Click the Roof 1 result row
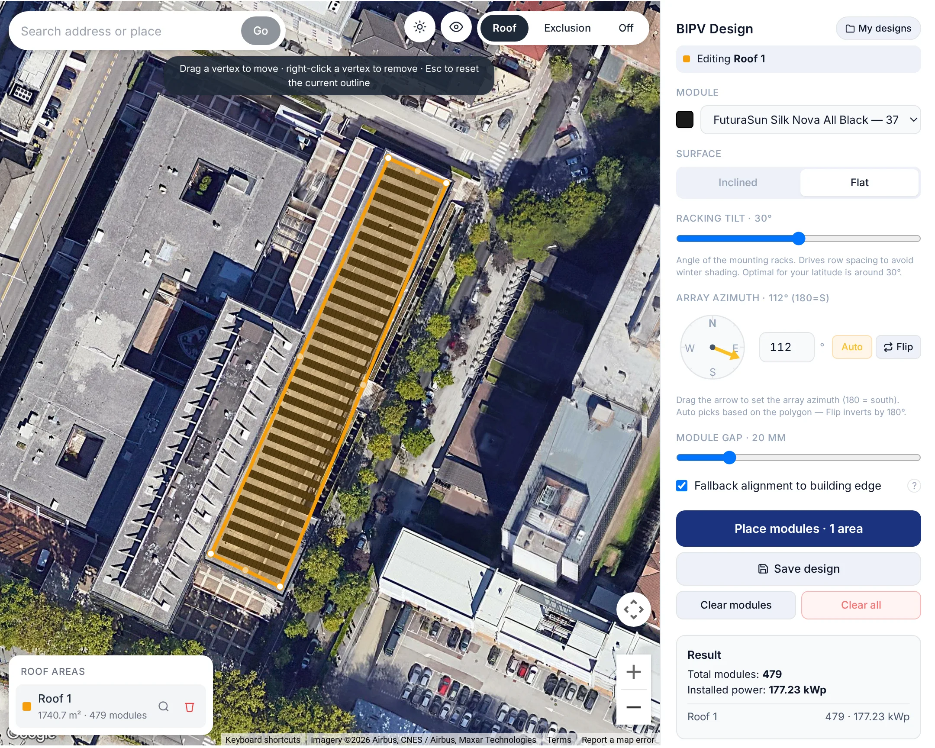Image resolution: width=935 pixels, height=748 pixels. 798,717
